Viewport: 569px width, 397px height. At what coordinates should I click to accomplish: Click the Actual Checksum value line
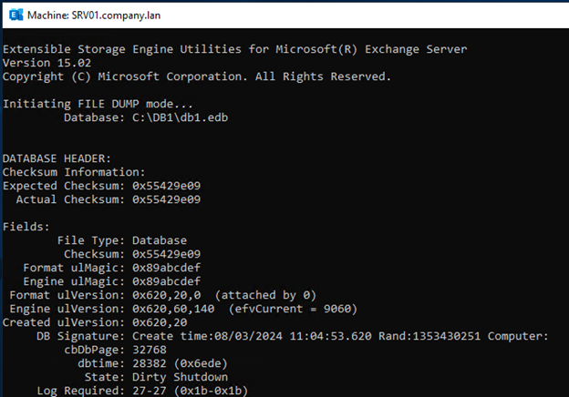109,199
